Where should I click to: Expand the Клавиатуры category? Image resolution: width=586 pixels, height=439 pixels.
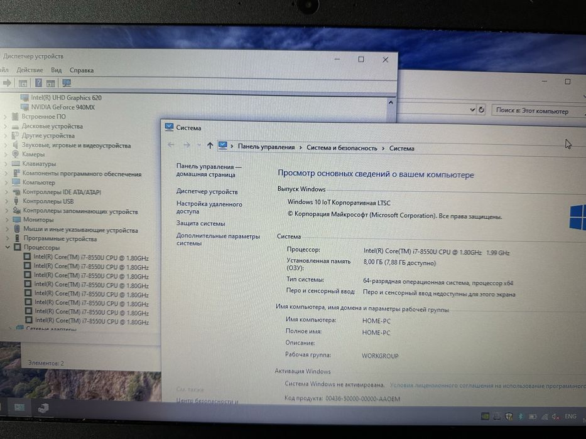[6, 164]
